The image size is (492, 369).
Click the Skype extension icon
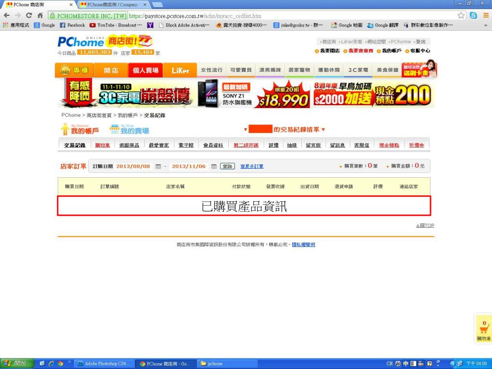click(x=473, y=15)
